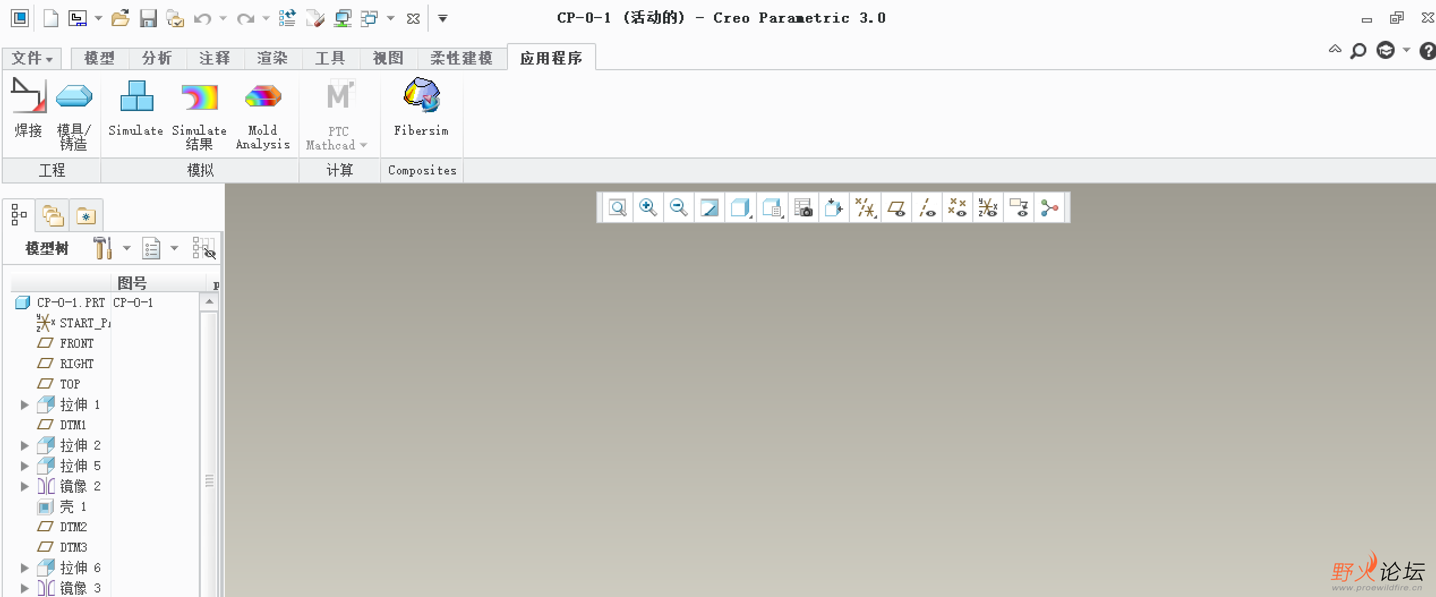Open the Help question mark icon
This screenshot has width=1436, height=597.
1428,51
